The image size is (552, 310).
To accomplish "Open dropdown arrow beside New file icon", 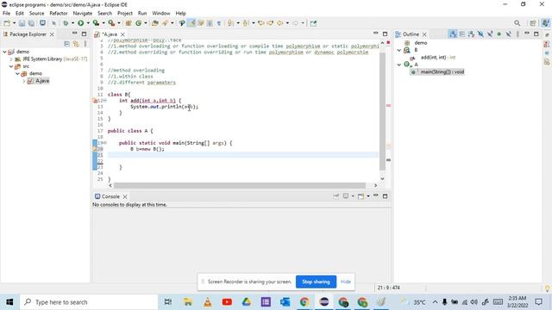I will point(15,23).
